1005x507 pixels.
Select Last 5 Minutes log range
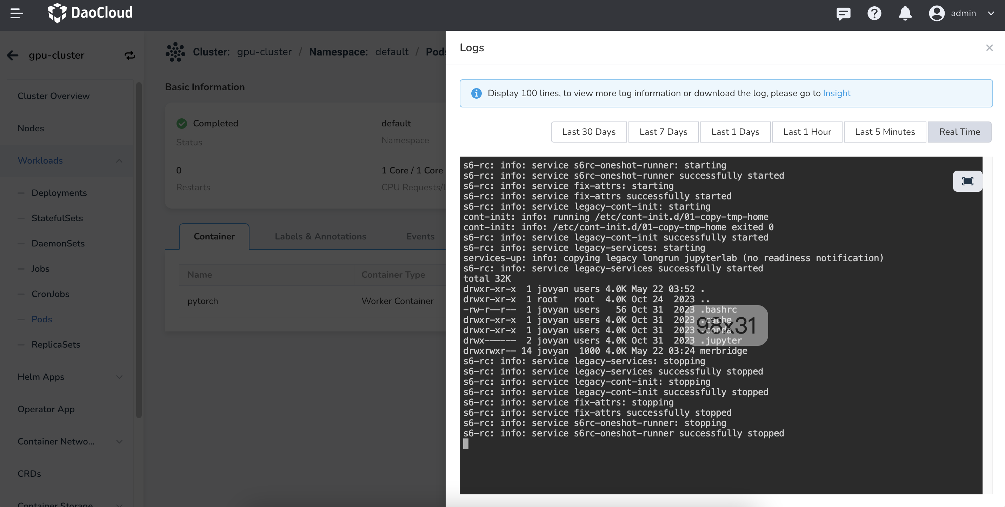(x=884, y=132)
